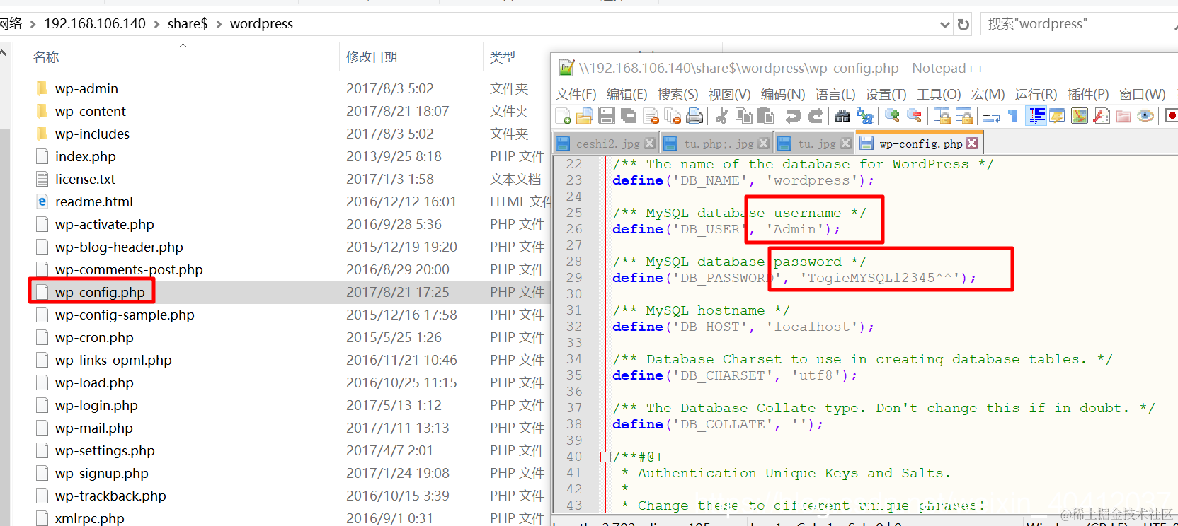Open Folder as Workspace icon

[x=1123, y=116]
